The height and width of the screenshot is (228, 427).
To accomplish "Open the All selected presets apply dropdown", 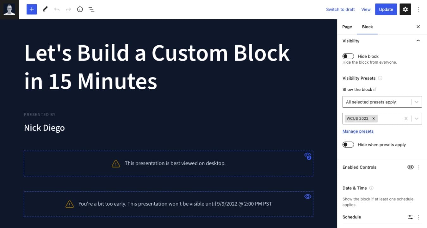I will (x=417, y=102).
